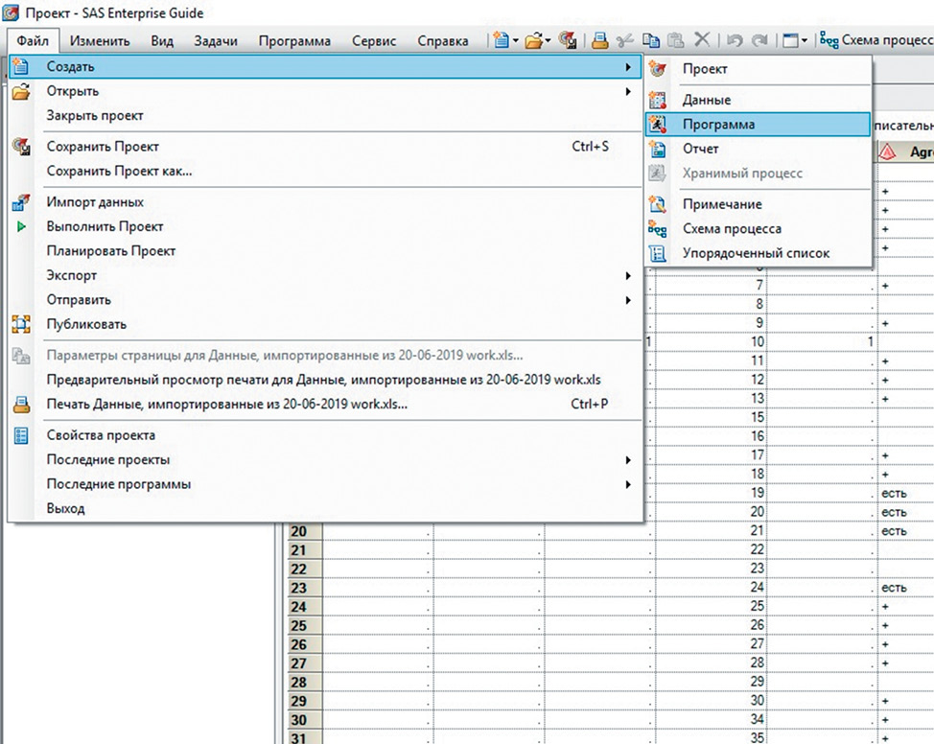Open the Вид menu
This screenshot has width=934, height=744.
click(x=162, y=41)
